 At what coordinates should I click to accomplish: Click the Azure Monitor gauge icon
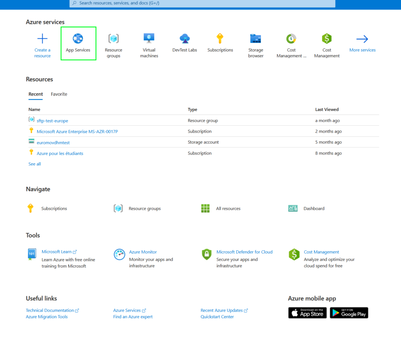(x=119, y=254)
